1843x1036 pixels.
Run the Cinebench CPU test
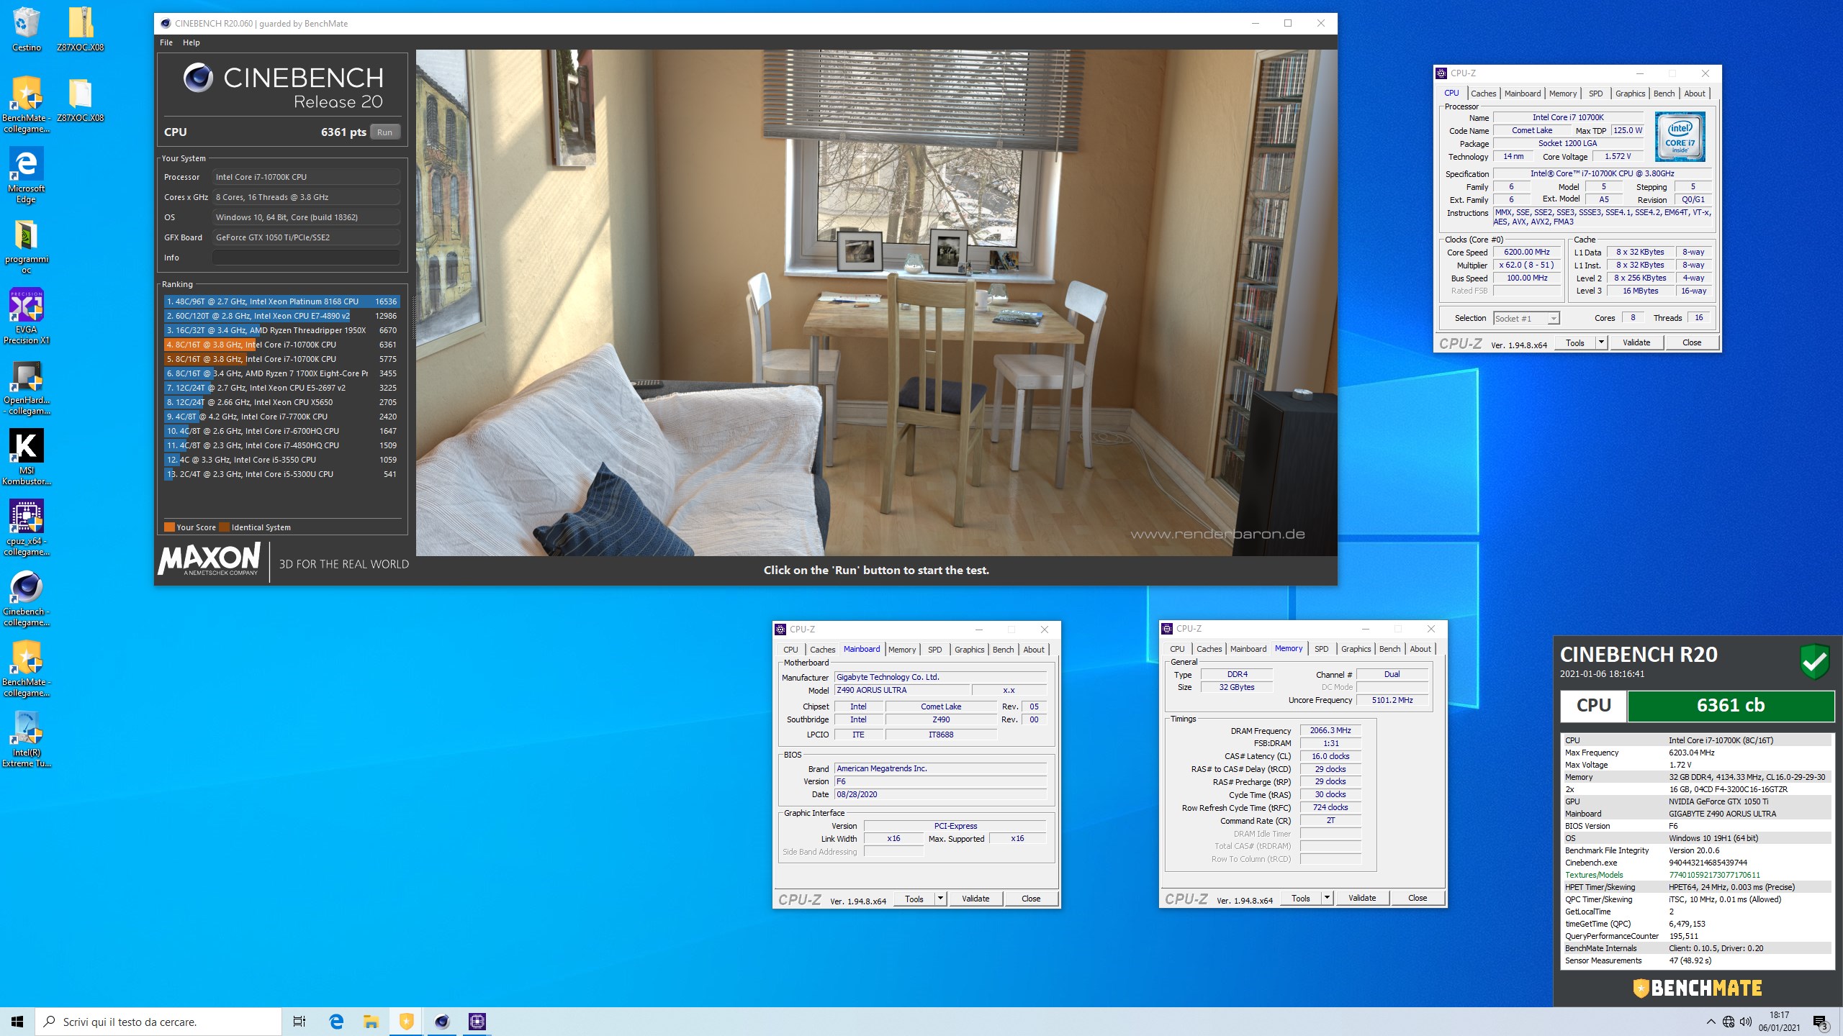pos(384,132)
